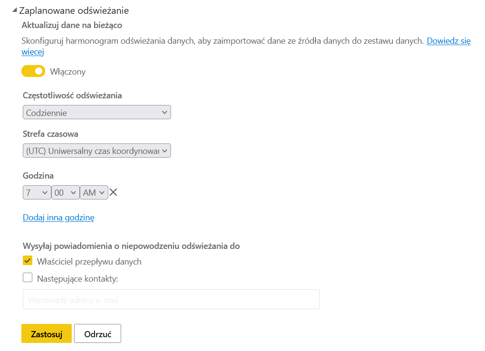This screenshot has width=485, height=351.
Task: Click the Następujące kontakty label text
Action: click(77, 279)
